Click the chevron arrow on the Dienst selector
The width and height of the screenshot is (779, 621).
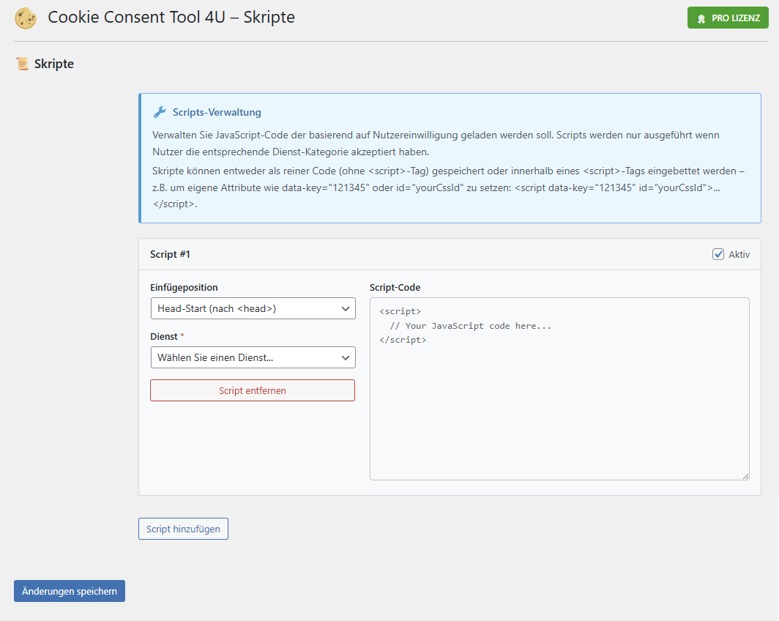tap(346, 357)
